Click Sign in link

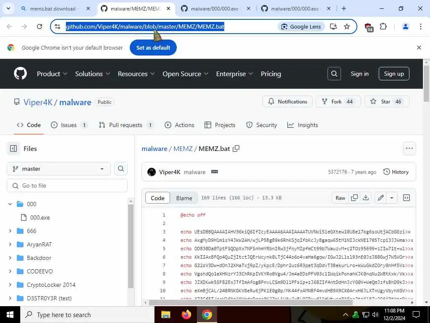pyautogui.click(x=359, y=74)
